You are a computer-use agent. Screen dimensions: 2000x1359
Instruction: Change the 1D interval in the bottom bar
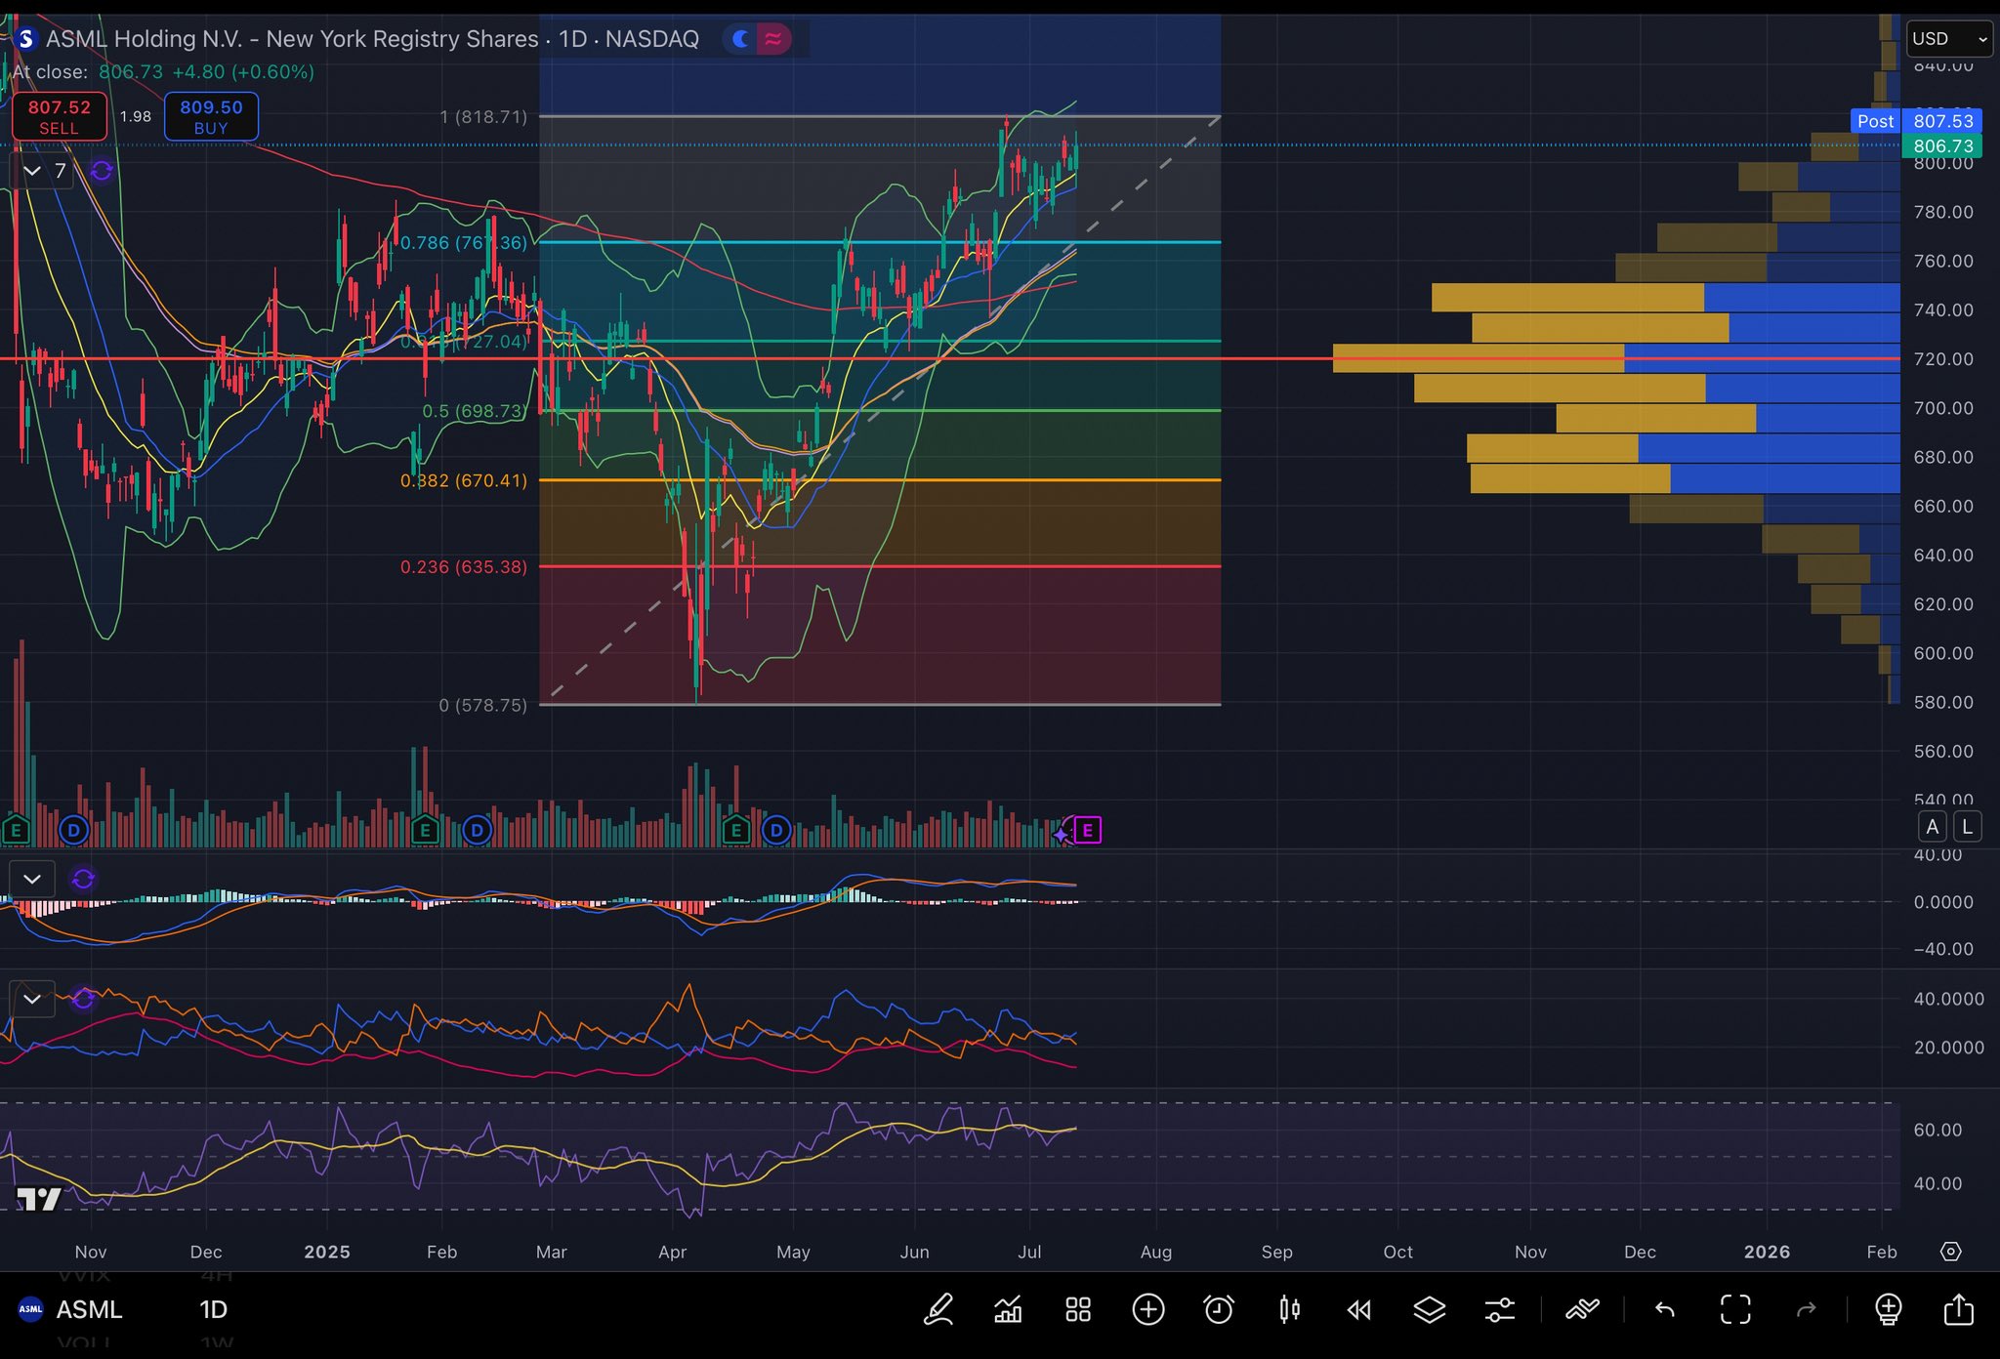point(213,1309)
